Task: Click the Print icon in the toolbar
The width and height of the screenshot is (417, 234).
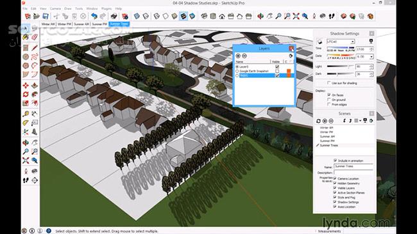Action: (x=114, y=16)
